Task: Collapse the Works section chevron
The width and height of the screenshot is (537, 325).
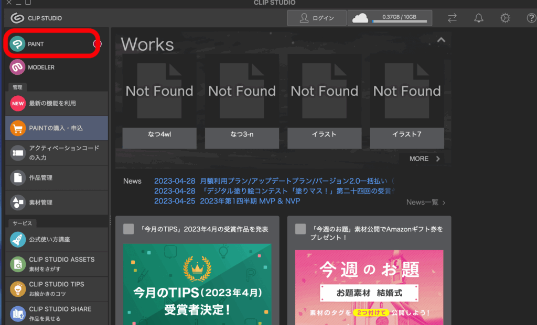Action: coord(441,40)
